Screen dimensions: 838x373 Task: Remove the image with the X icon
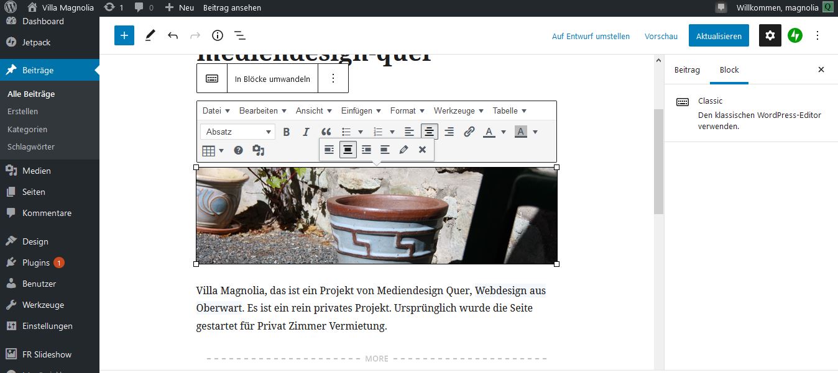pyautogui.click(x=422, y=149)
